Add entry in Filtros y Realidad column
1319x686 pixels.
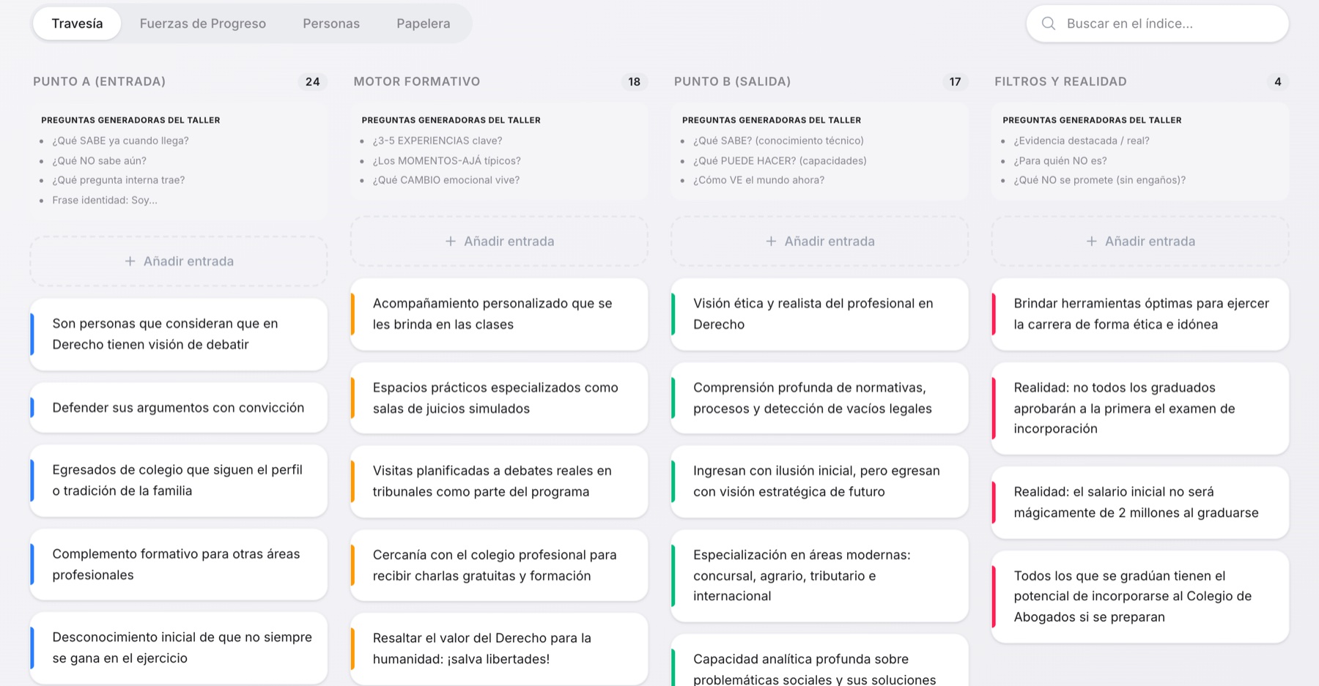click(x=1140, y=241)
